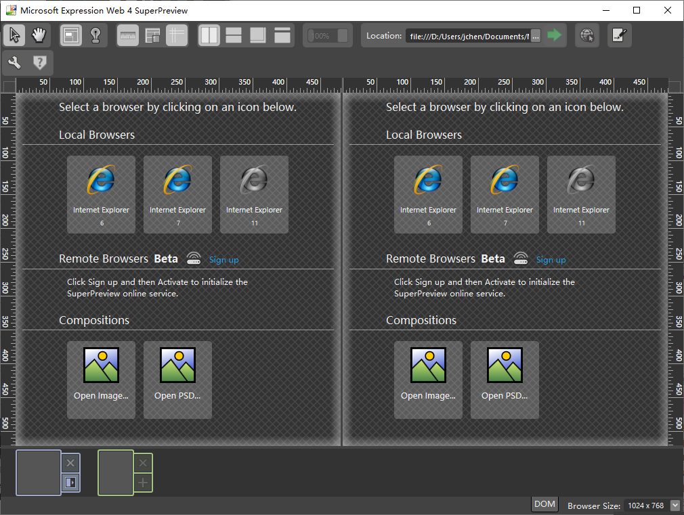
Task: Open the browse button beside the location
Action: [x=536, y=36]
